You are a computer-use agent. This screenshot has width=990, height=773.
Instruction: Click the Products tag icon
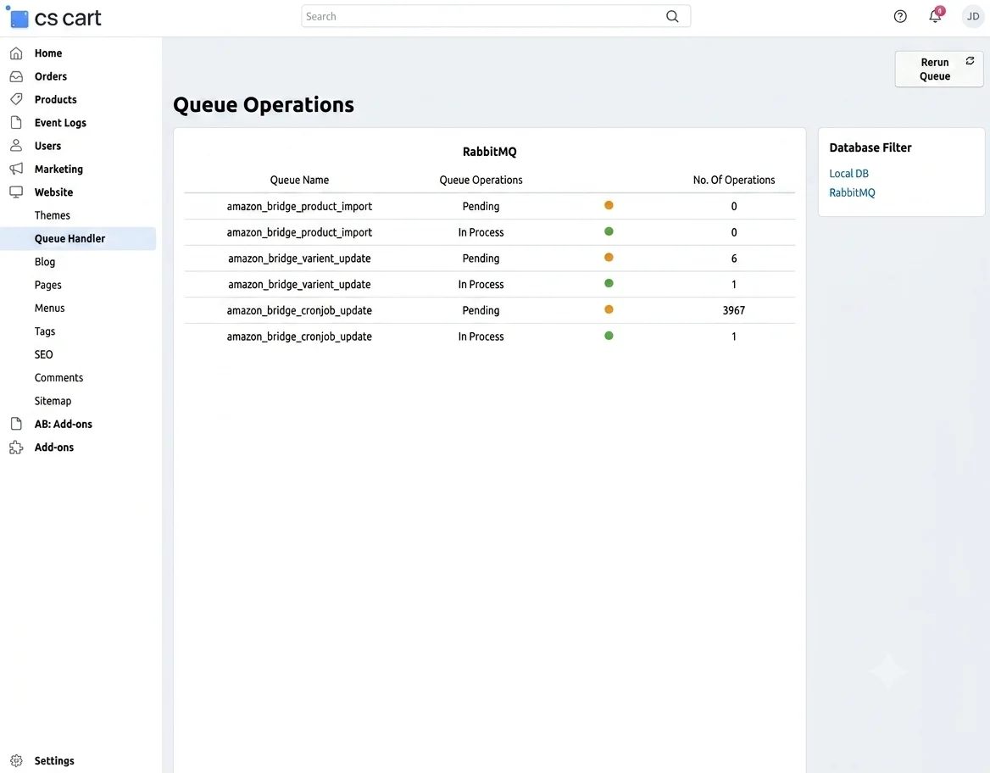pos(16,99)
